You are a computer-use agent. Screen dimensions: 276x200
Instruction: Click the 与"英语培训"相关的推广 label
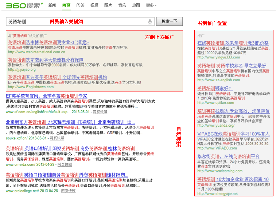(x=27, y=36)
